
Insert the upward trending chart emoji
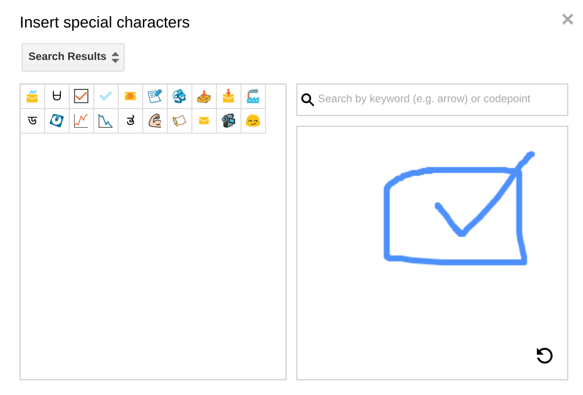[x=81, y=121]
